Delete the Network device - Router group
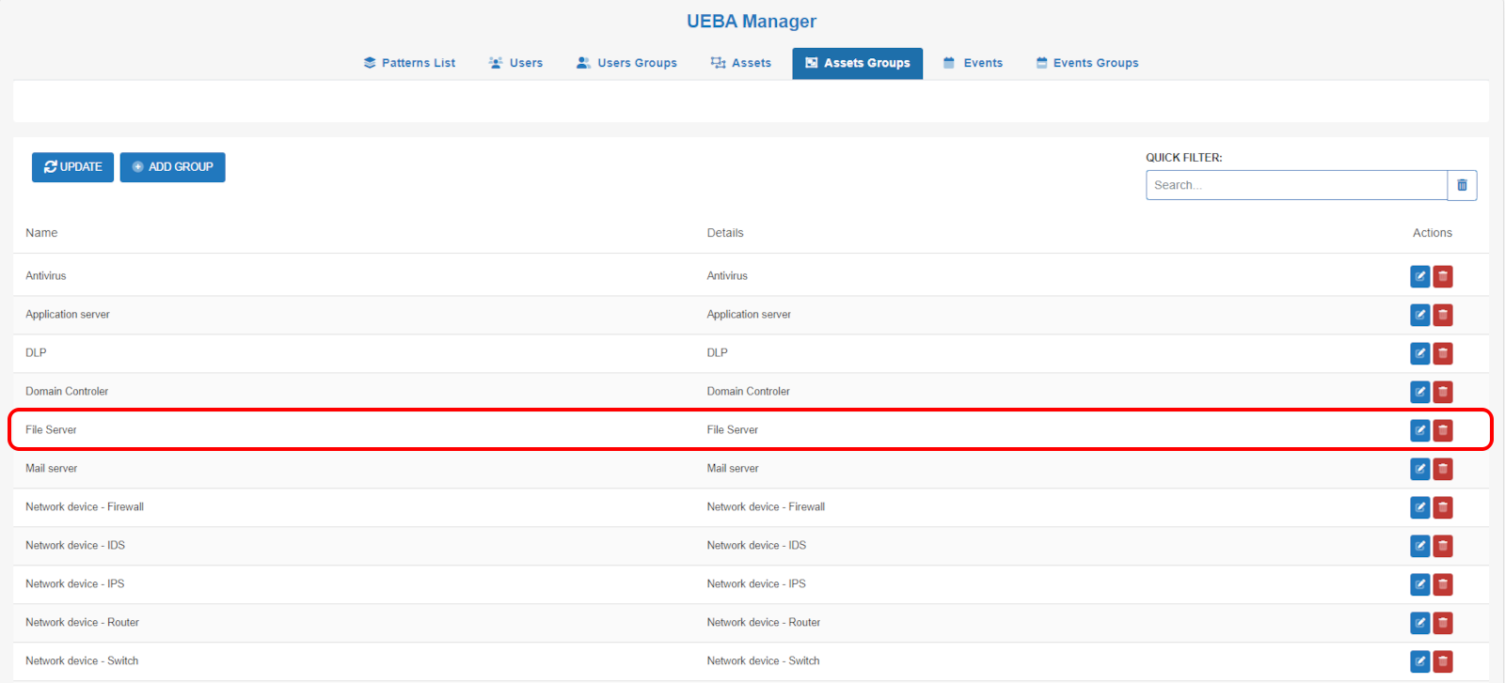 coord(1443,623)
